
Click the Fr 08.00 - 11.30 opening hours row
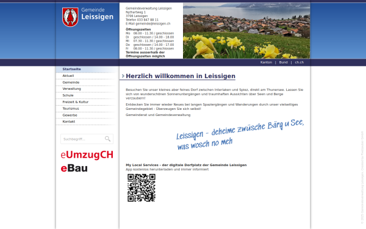coord(150,49)
